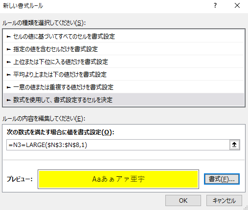Close the 新しい書式ルール dialog with X

[x=237, y=5]
